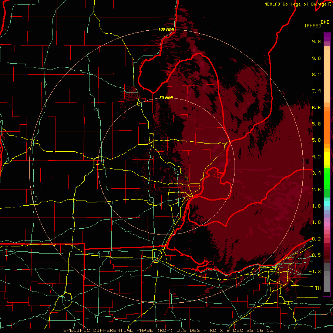Click the 5.8 color scale value
The image size is (333, 333).
pyautogui.click(x=316, y=124)
